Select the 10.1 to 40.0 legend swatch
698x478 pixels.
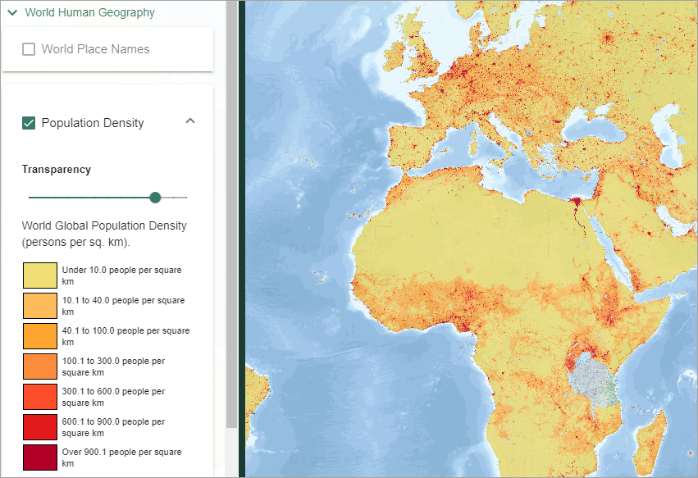(39, 306)
